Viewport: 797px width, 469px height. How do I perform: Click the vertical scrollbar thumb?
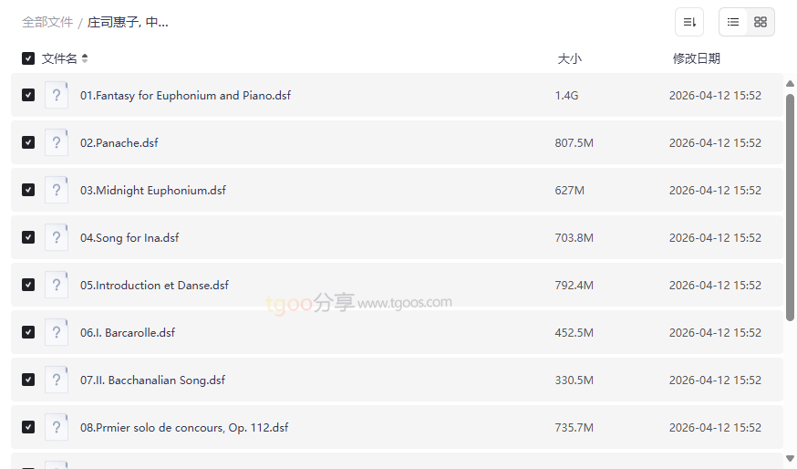(790, 205)
